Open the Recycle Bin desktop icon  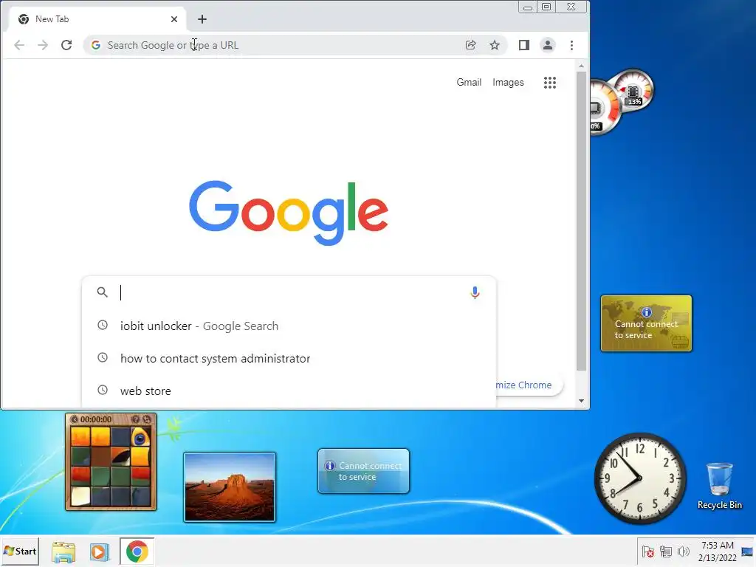[x=719, y=486]
